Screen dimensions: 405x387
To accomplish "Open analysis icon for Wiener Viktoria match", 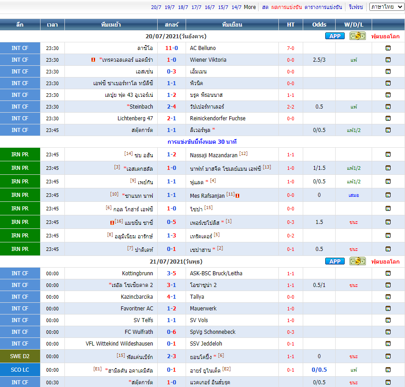I will (388, 59).
